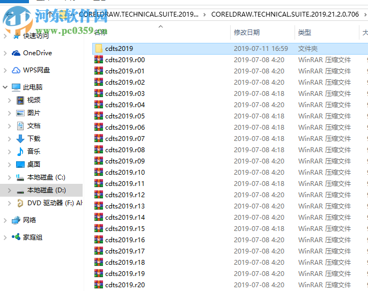
Task: Click the WPS网盘 cloud icon
Action: pos(16,70)
